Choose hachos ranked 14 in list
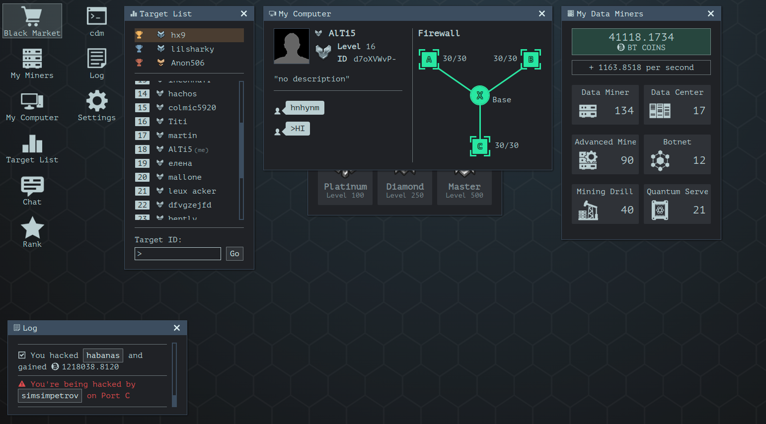The height and width of the screenshot is (424, 766). click(x=182, y=94)
